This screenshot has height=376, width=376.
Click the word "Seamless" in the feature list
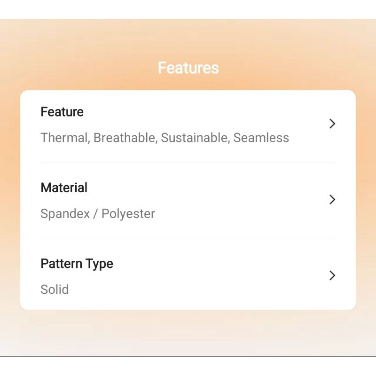click(x=261, y=138)
